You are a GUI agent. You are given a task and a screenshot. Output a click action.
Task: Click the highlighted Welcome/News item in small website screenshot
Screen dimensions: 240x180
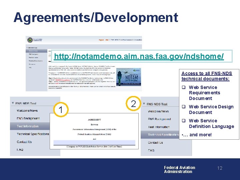[x=36, y=51]
